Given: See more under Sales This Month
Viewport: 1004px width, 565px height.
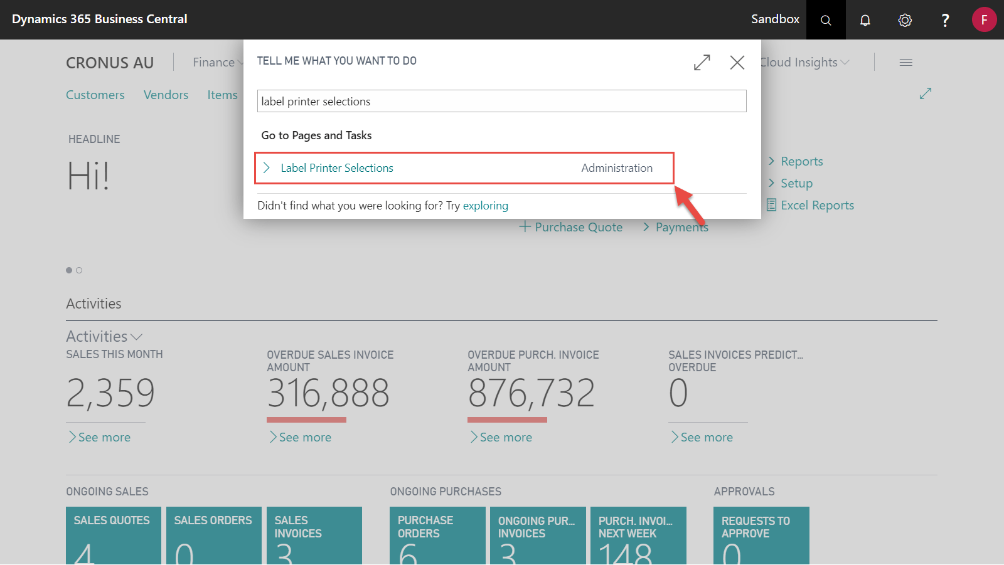Looking at the screenshot, I should (x=99, y=437).
